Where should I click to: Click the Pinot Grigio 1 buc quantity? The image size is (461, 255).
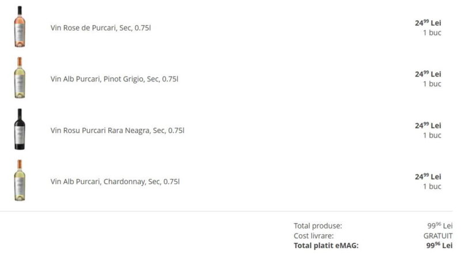(432, 83)
